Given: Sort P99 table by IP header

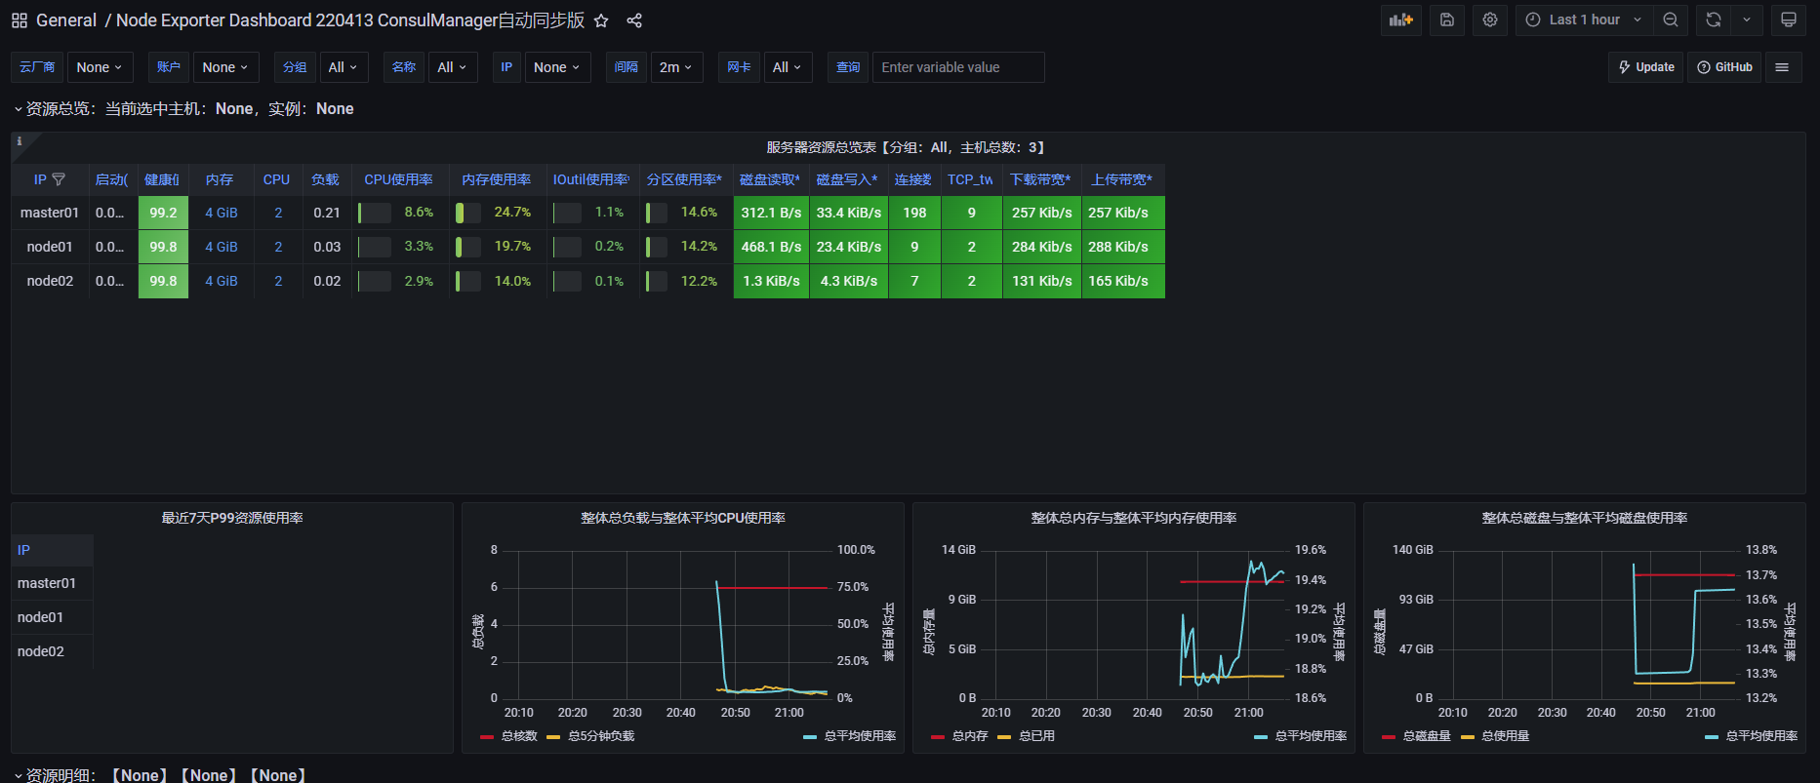Looking at the screenshot, I should (x=23, y=550).
